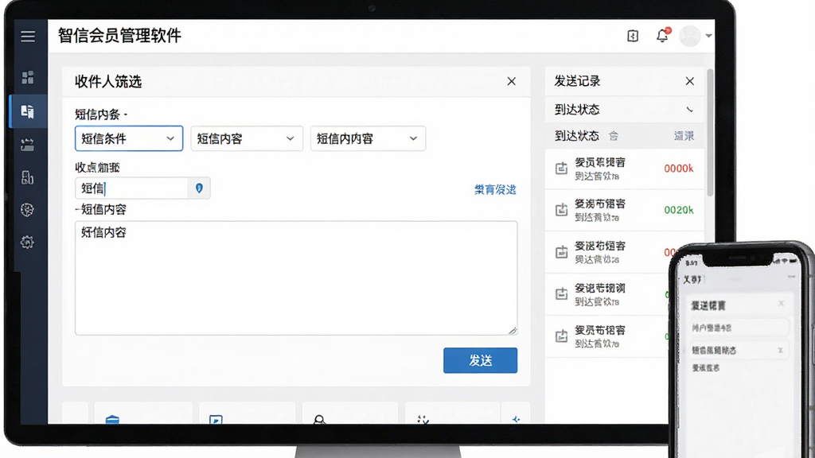Click the person search icon in bottom row

(320, 420)
